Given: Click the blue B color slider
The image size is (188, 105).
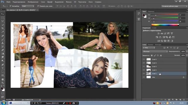Looking at the screenshot, I should click(164, 21).
